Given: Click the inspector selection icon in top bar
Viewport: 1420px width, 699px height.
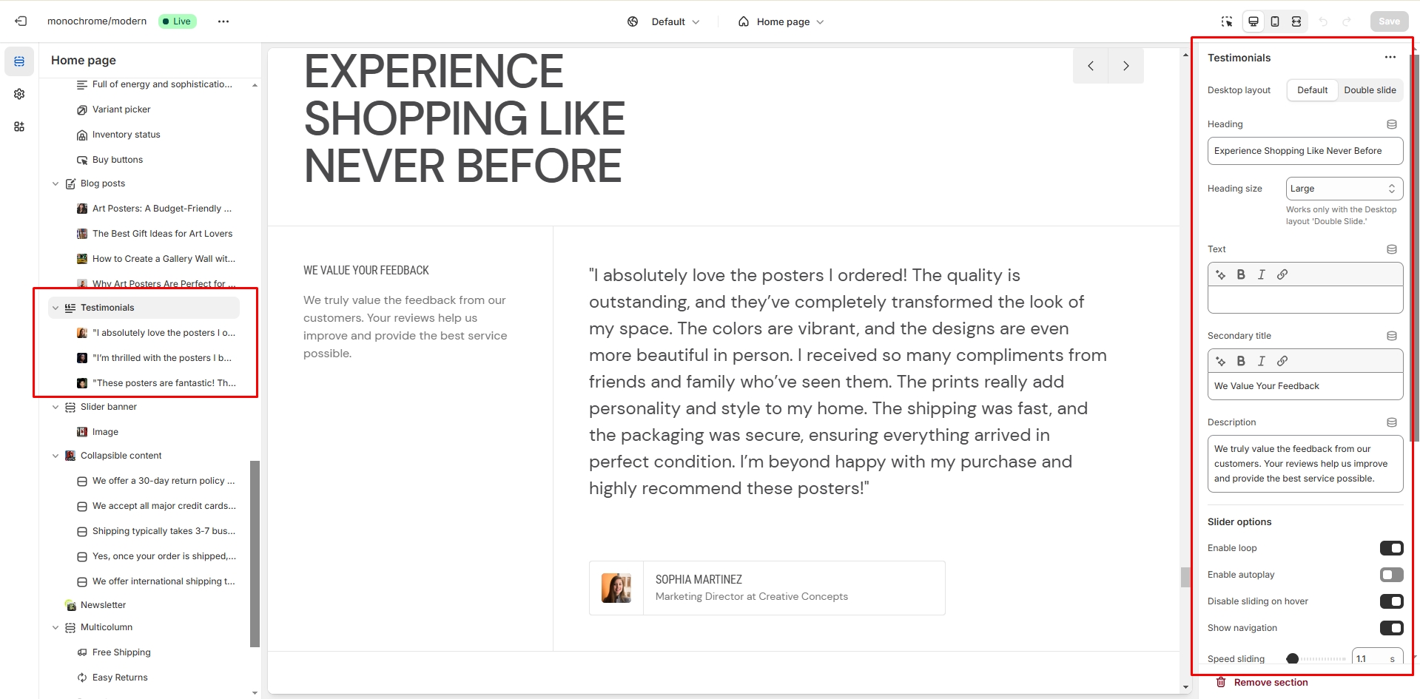Looking at the screenshot, I should click(x=1227, y=21).
